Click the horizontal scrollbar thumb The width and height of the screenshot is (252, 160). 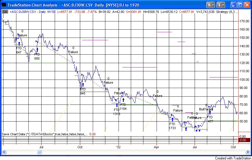(x=40, y=152)
